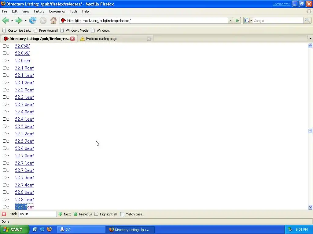This screenshot has width=313, height=234.
Task: Click the Show Desktop Quick Launch icon
Action: 35,229
